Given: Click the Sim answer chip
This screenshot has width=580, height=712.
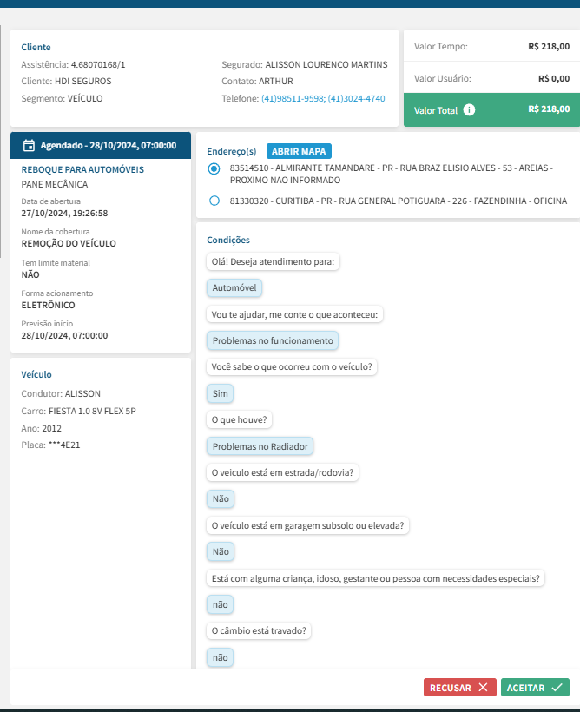Looking at the screenshot, I should click(x=221, y=393).
